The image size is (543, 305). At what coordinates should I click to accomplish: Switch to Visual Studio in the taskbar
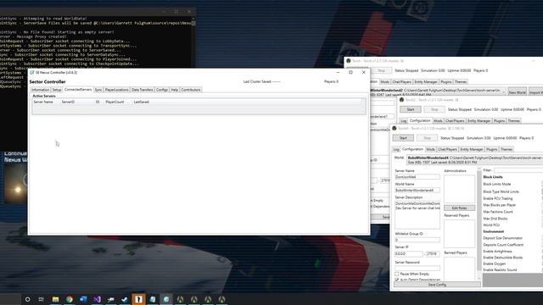click(97, 299)
